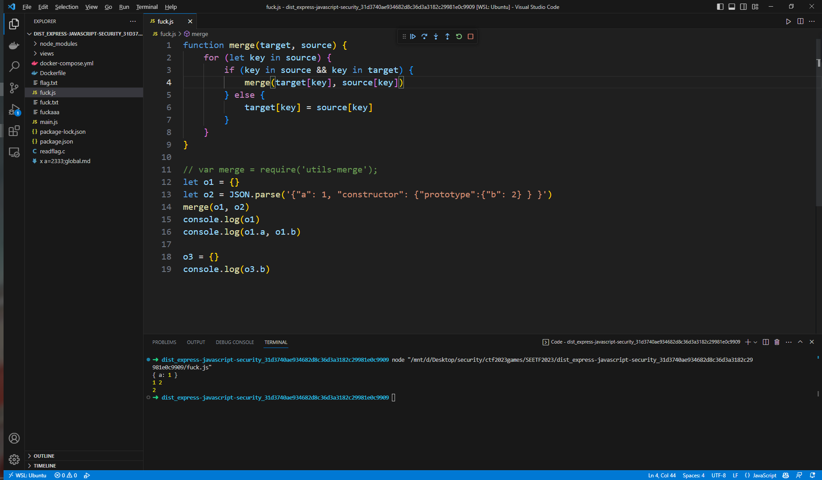822x480 pixels.
Task: Open the File menu
Action: click(27, 7)
